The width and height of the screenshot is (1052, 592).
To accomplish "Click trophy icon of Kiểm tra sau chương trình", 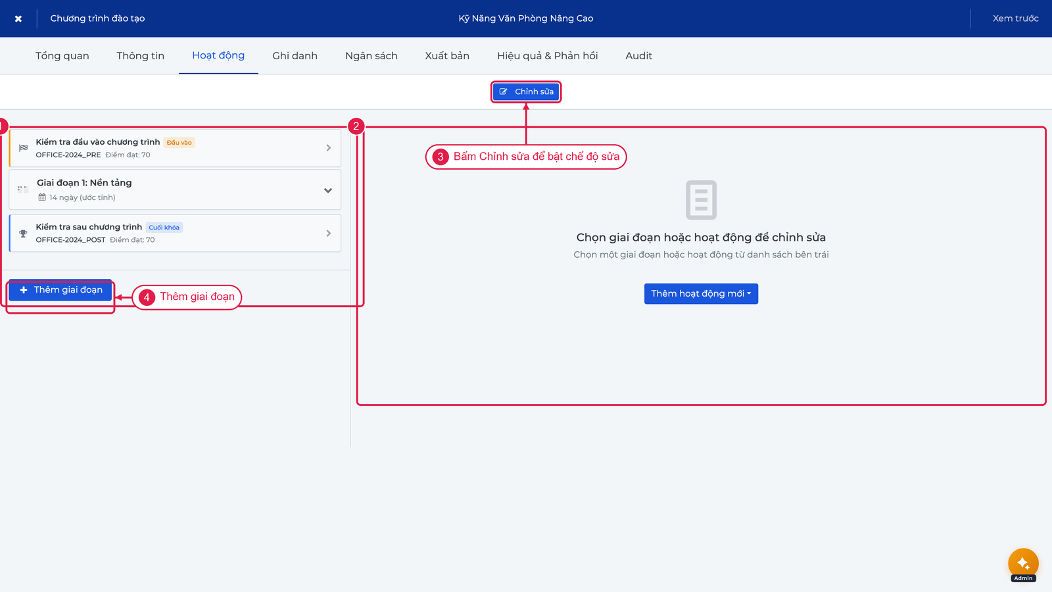I will pyautogui.click(x=24, y=234).
